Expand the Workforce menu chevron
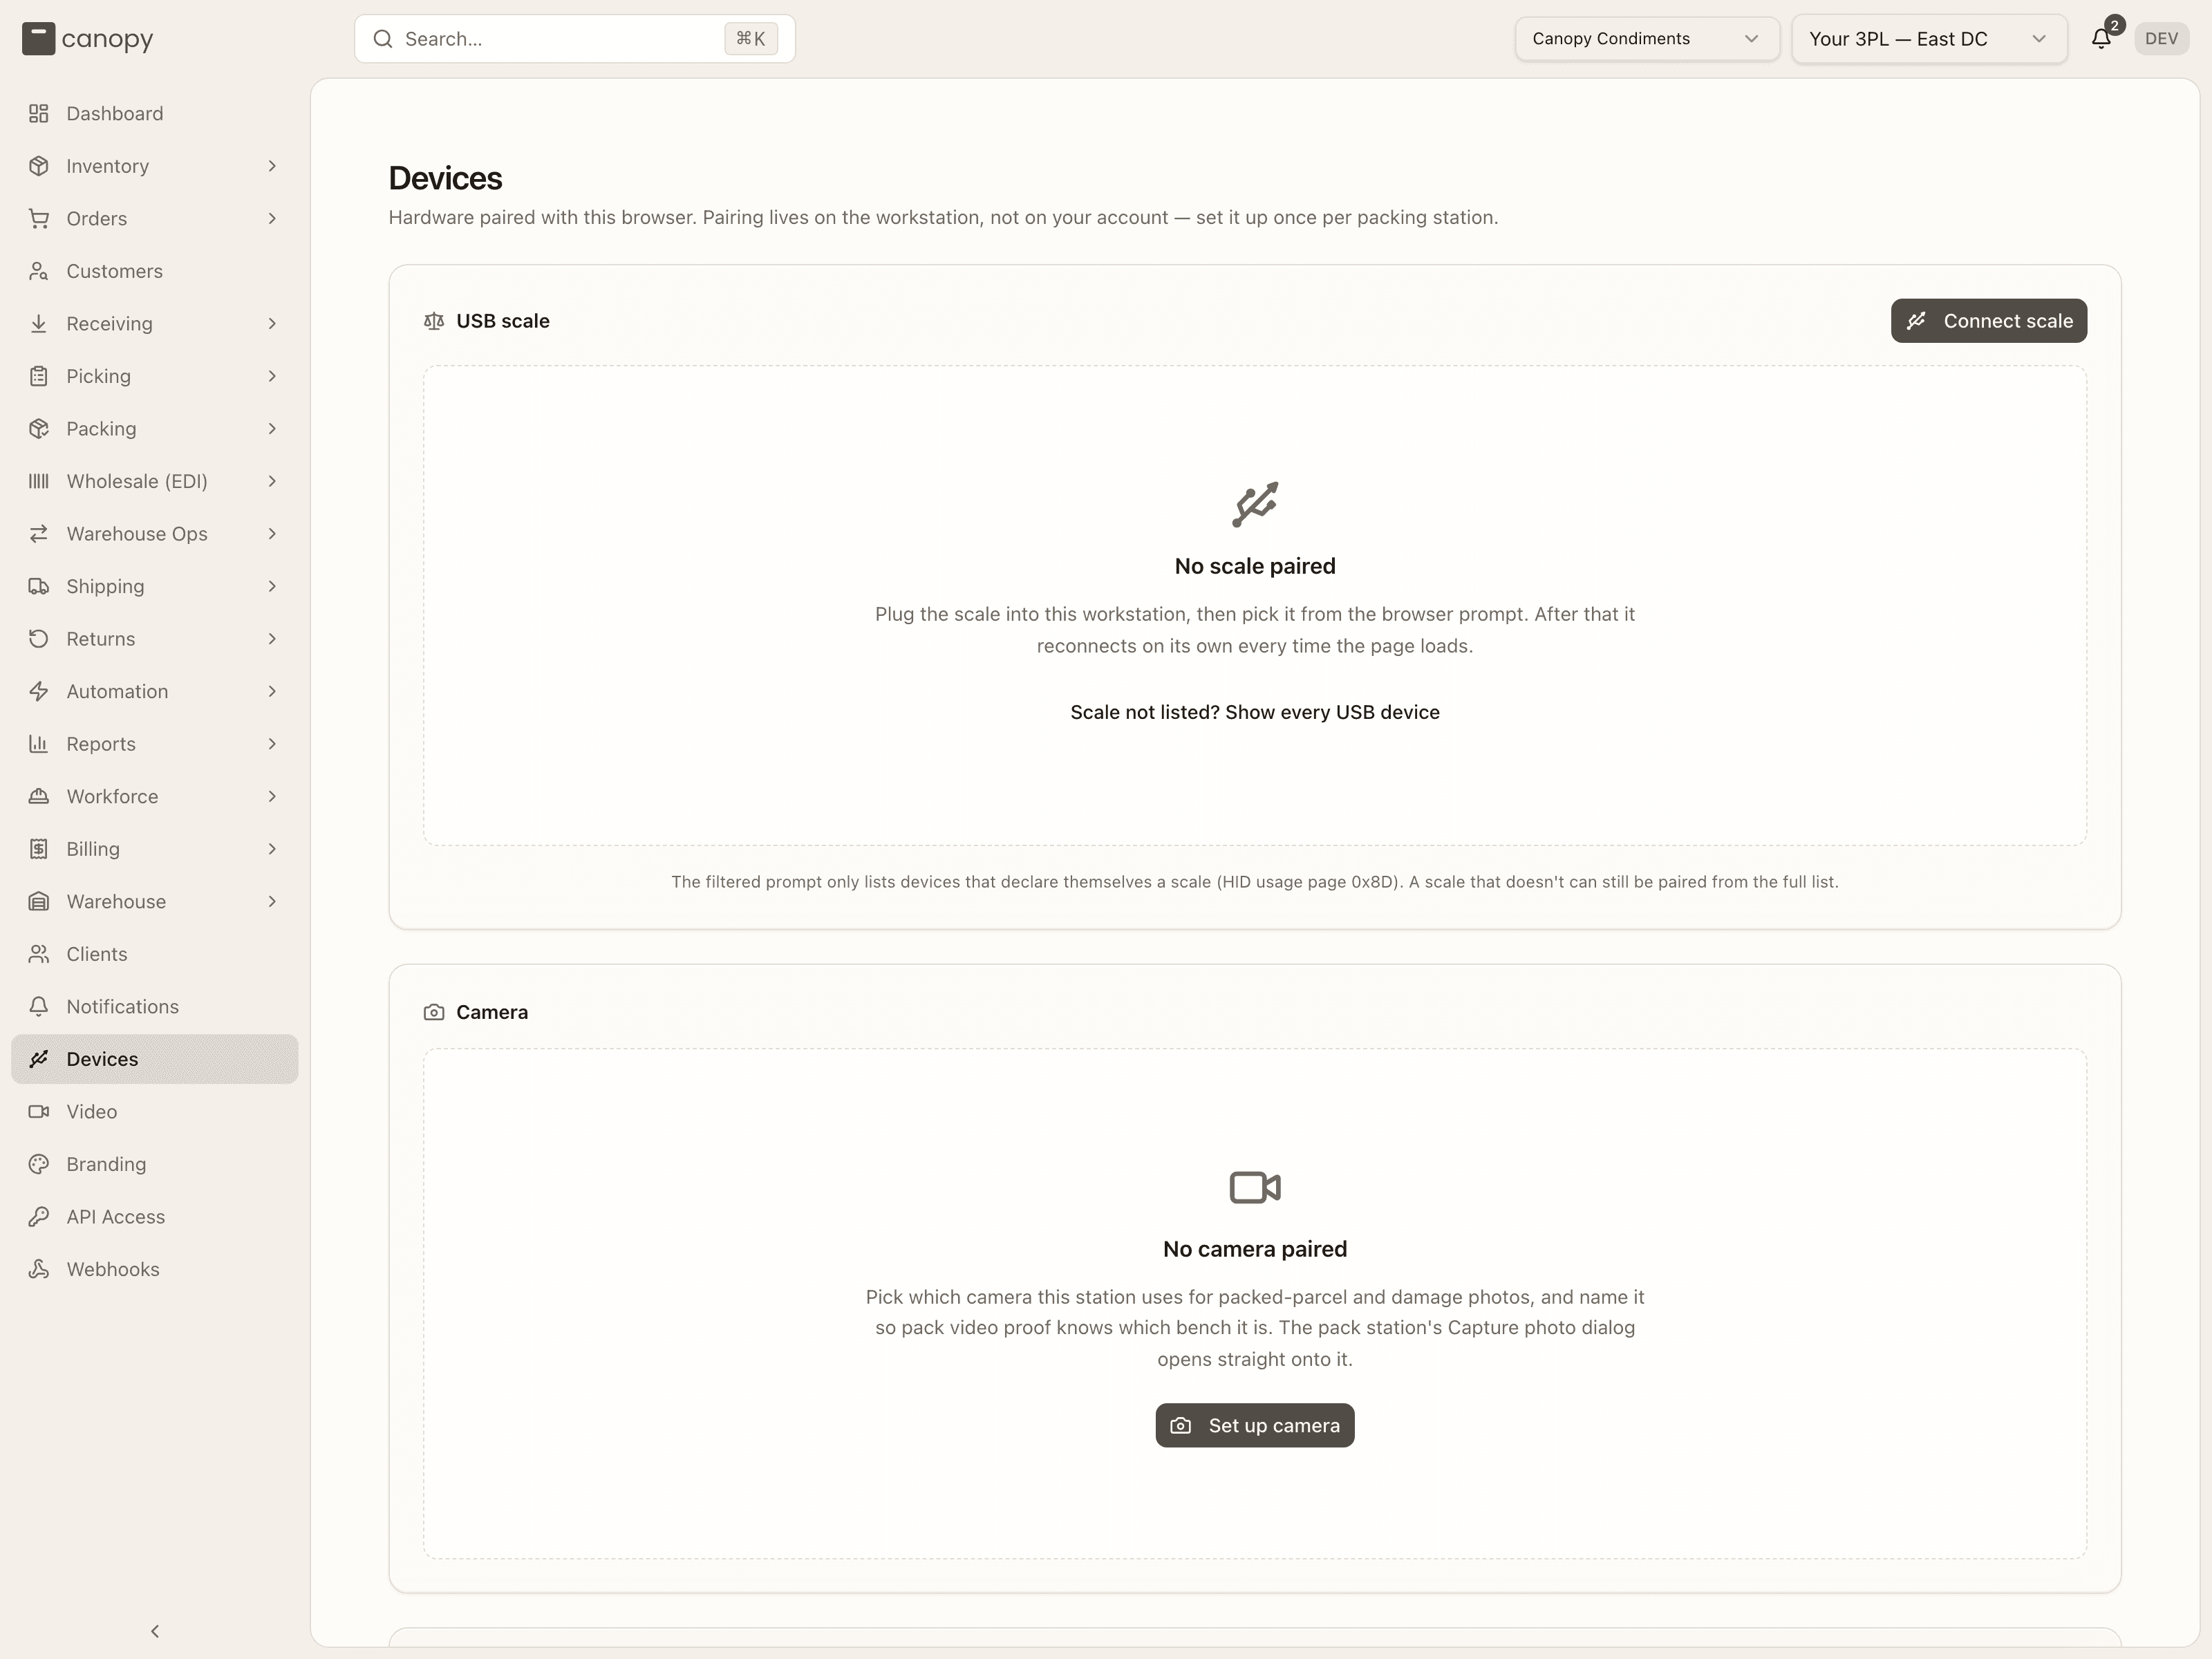 tap(272, 796)
